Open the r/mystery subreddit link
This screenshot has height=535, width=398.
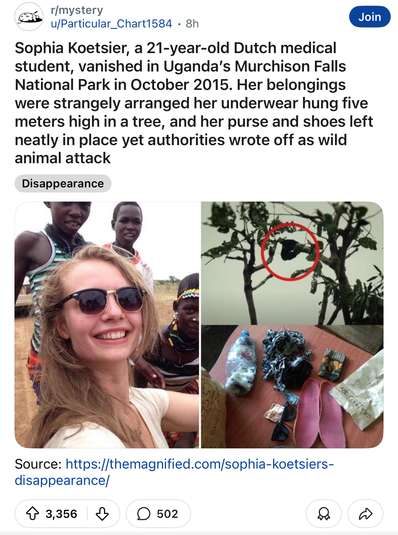[x=77, y=10]
